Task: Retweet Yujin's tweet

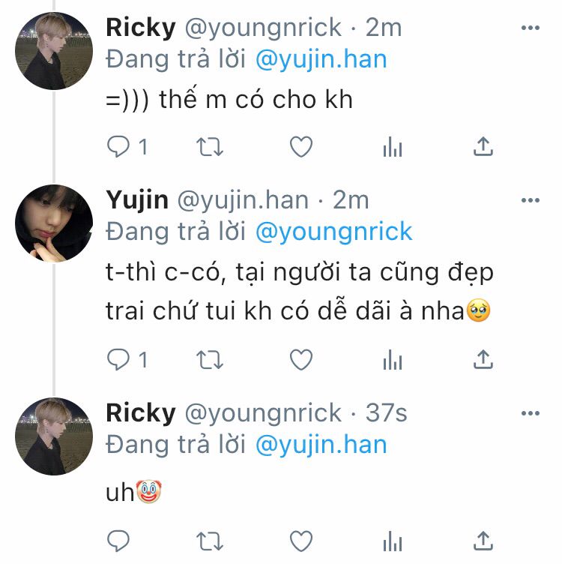Action: [x=210, y=360]
